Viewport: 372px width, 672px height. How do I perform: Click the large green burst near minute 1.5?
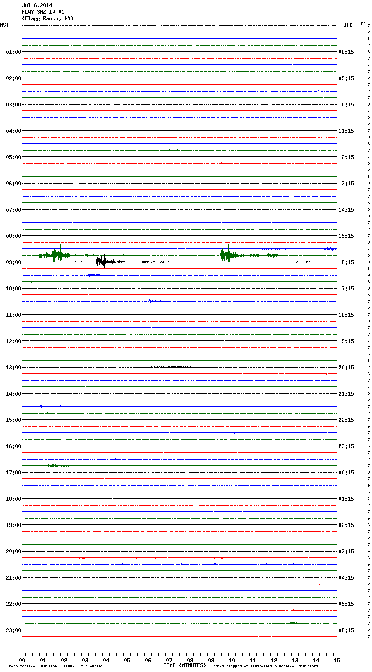tap(56, 255)
